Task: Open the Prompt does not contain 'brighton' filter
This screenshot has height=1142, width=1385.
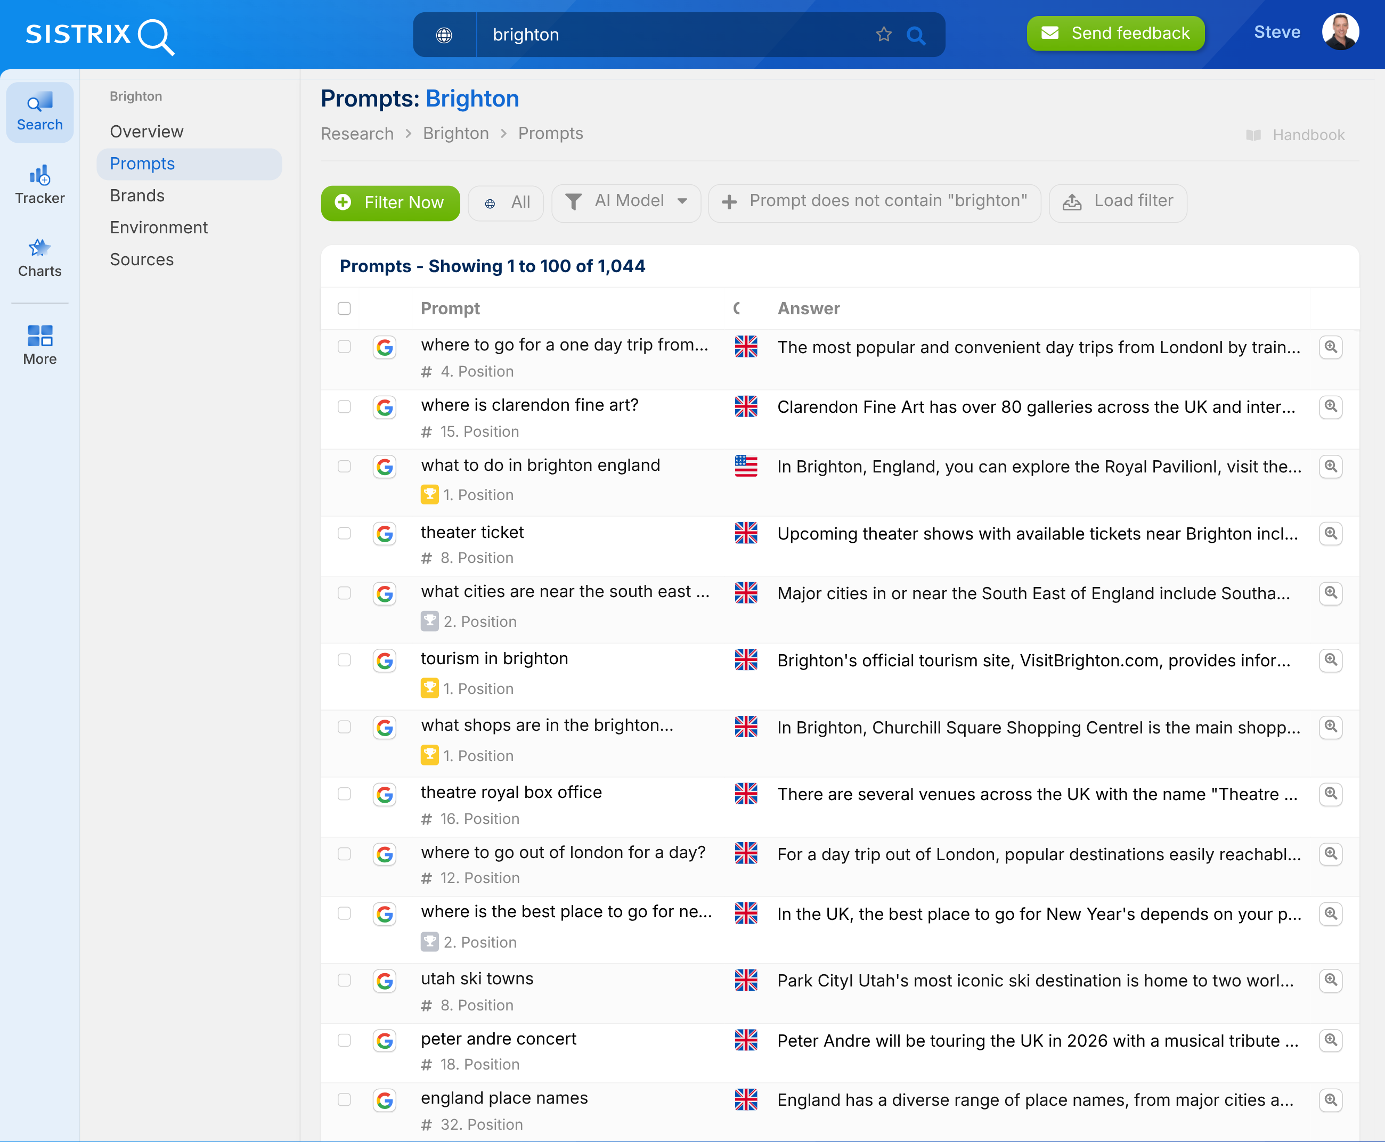Action: [x=875, y=202]
